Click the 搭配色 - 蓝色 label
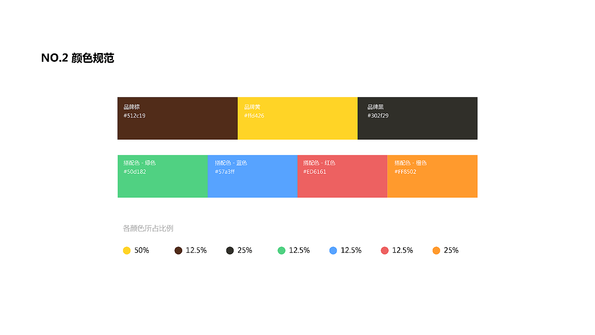 pyautogui.click(x=231, y=163)
